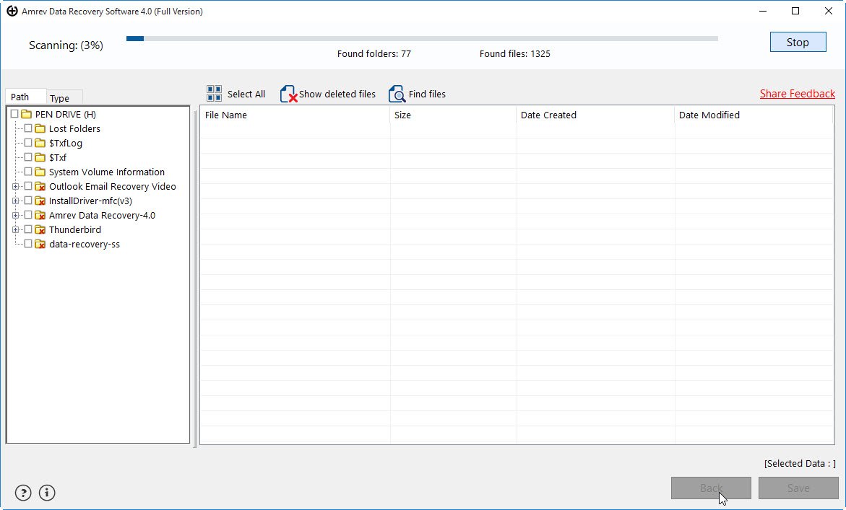846x510 pixels.
Task: Click the Show deleted files icon
Action: coord(289,94)
